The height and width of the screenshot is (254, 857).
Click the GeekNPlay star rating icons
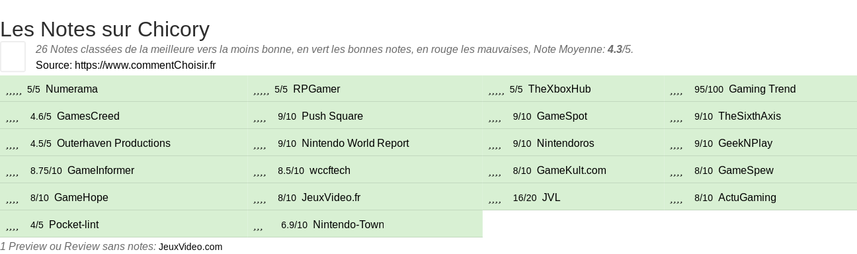pos(676,146)
